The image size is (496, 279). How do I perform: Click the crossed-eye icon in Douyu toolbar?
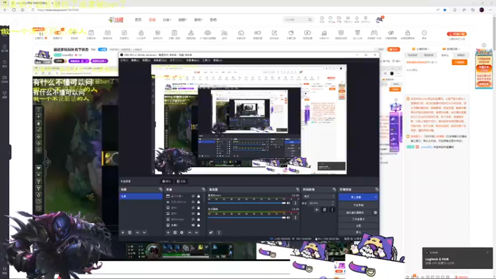pyautogui.click(x=391, y=34)
